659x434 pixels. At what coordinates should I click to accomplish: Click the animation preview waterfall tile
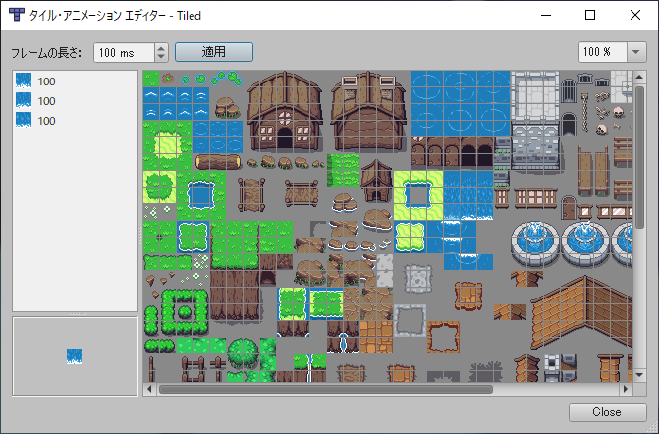coord(75,356)
